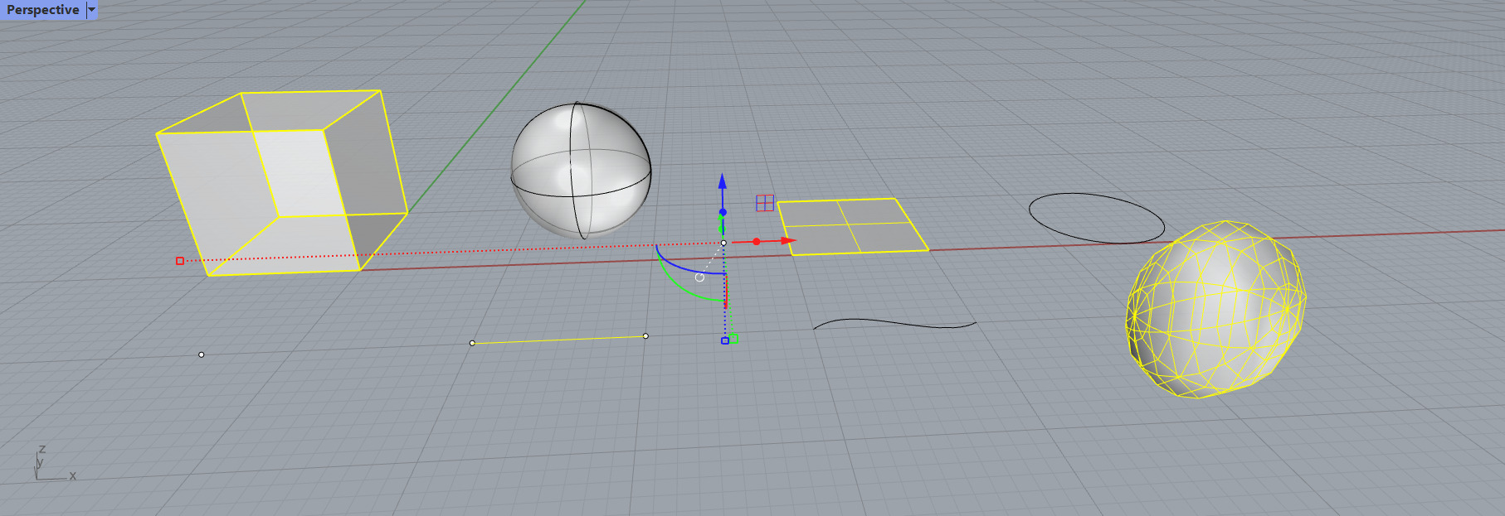Click the red X-axis gumball move arrow
This screenshot has width=1505, height=516.
(787, 241)
